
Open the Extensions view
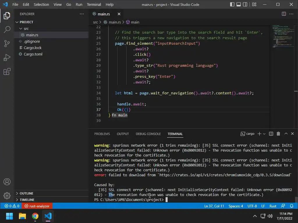point(7,72)
